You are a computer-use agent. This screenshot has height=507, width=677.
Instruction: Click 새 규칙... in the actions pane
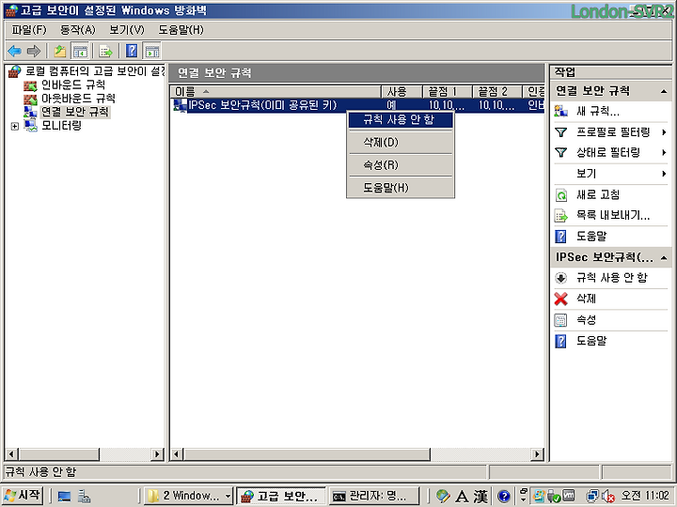[x=598, y=112]
